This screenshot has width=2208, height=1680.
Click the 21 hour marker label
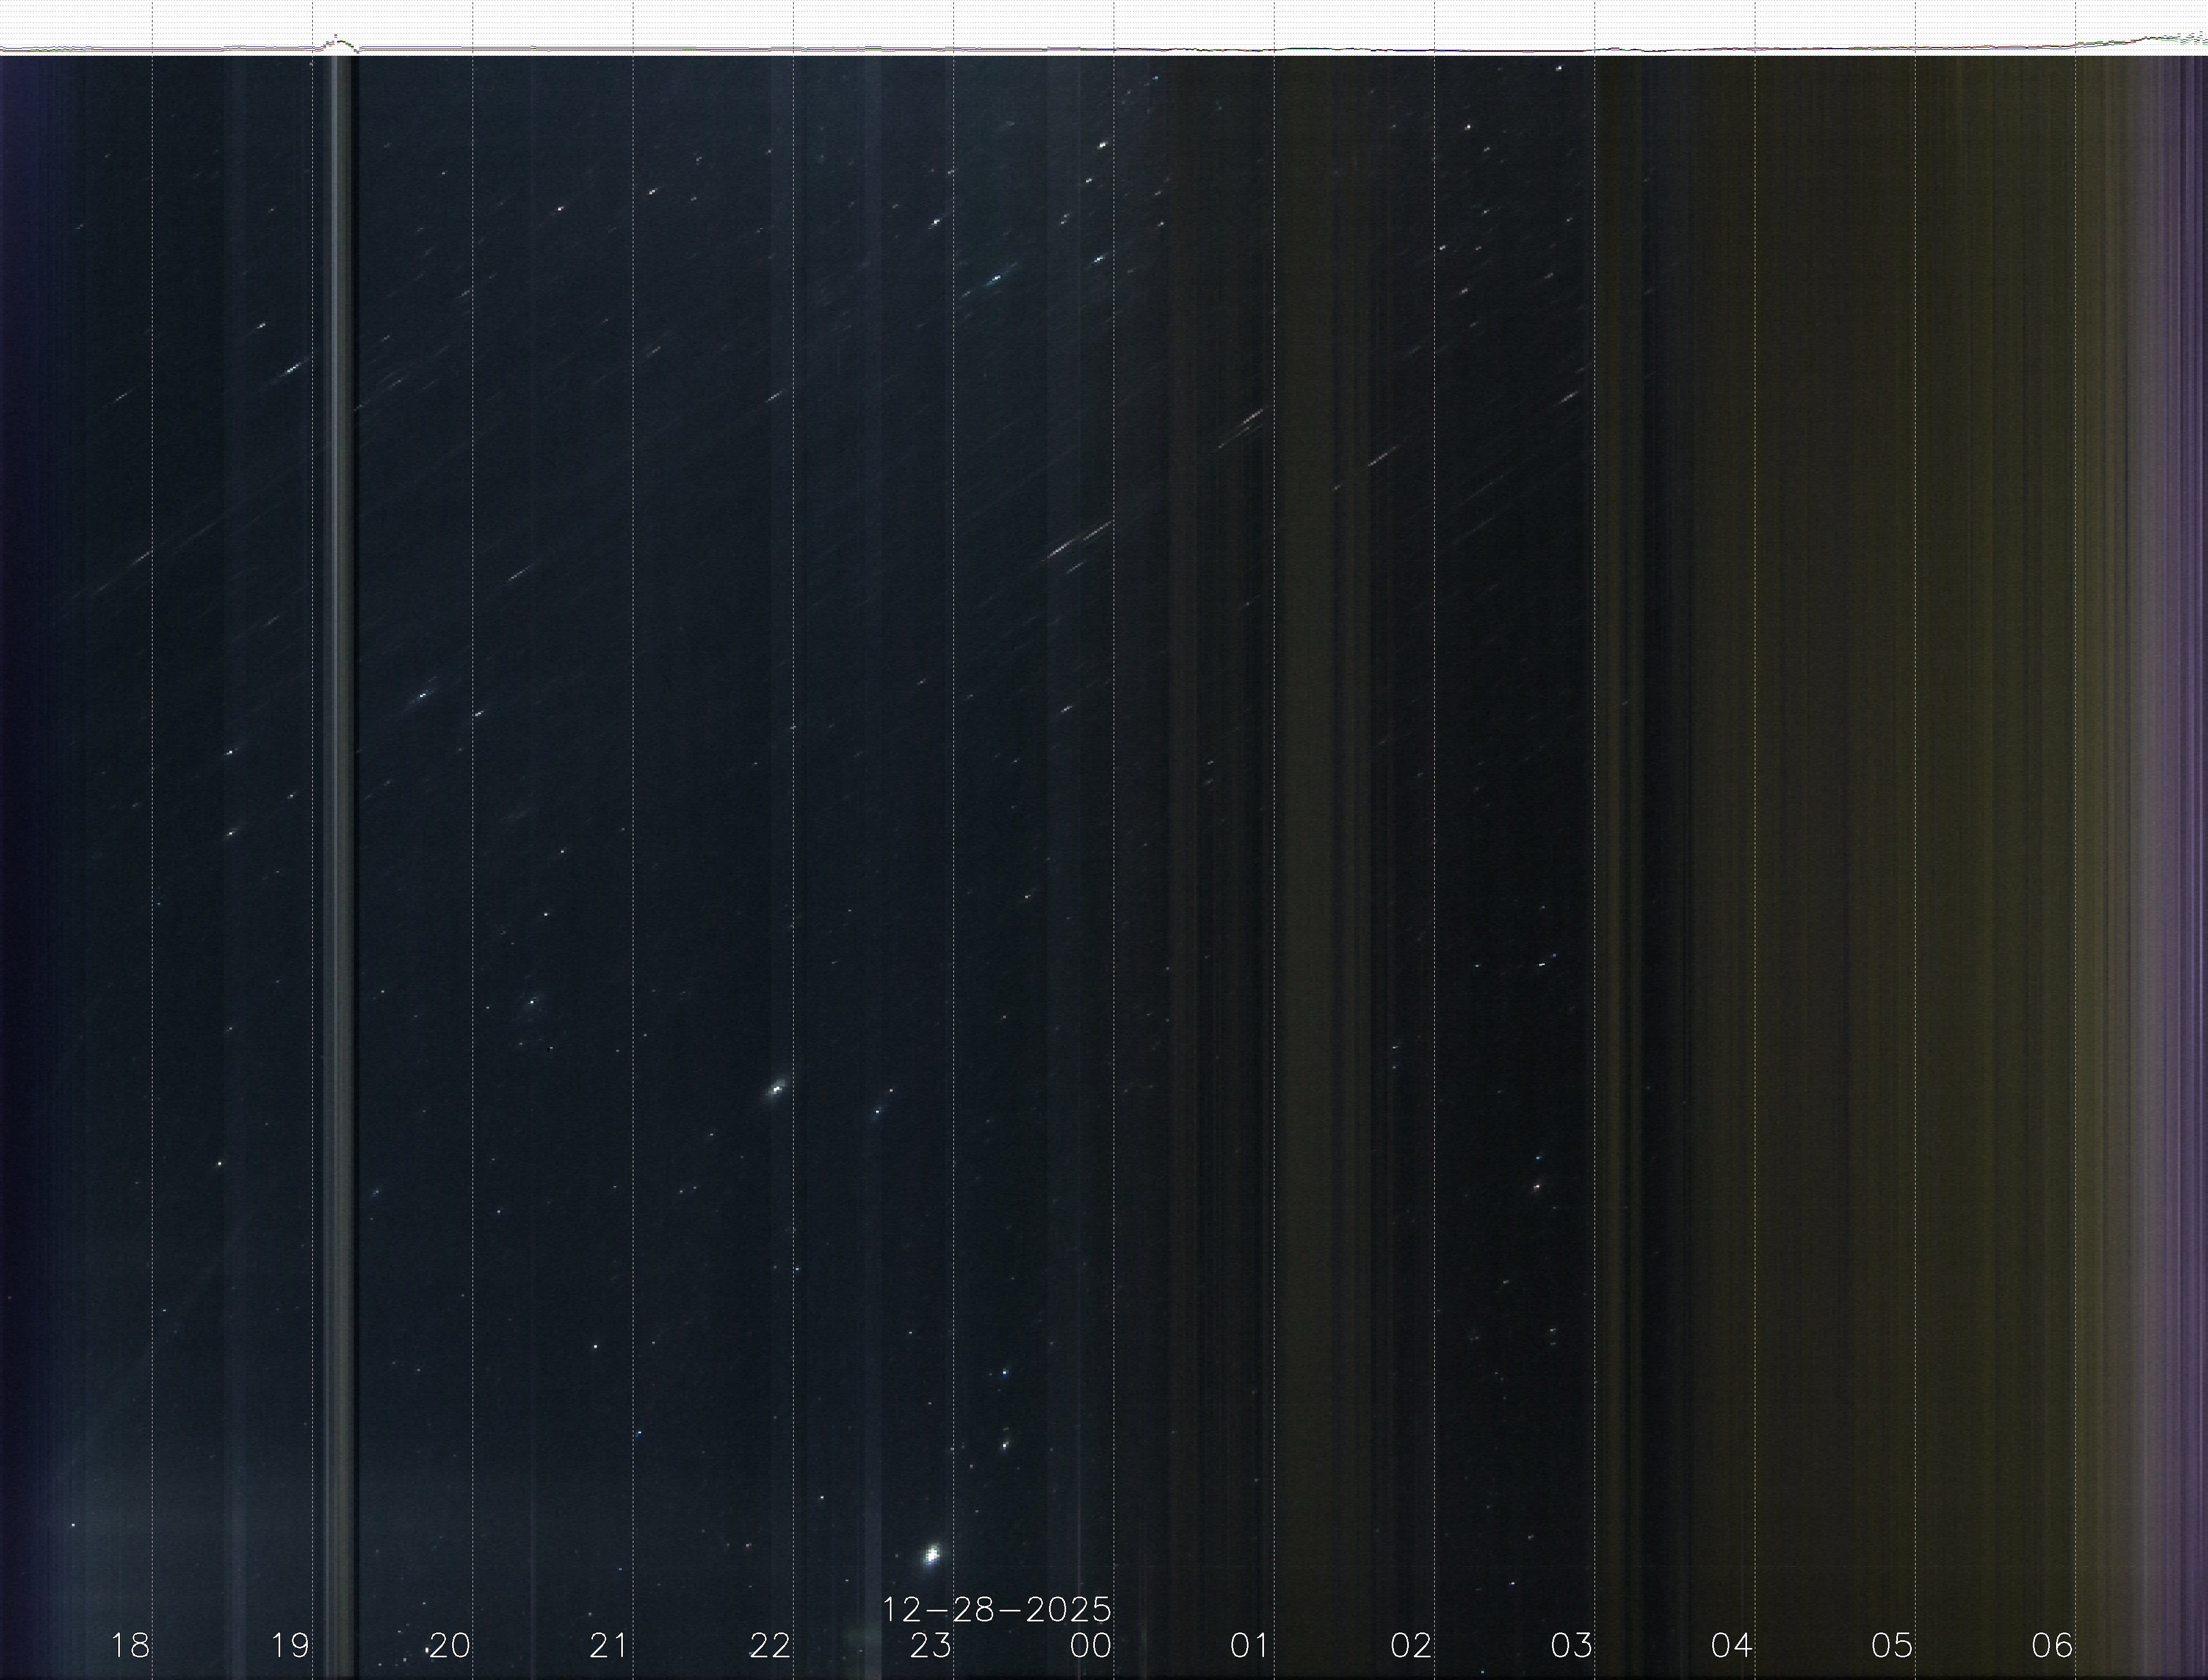click(x=609, y=1645)
